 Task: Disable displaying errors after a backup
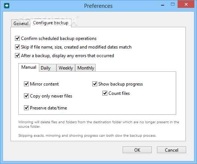(17, 56)
